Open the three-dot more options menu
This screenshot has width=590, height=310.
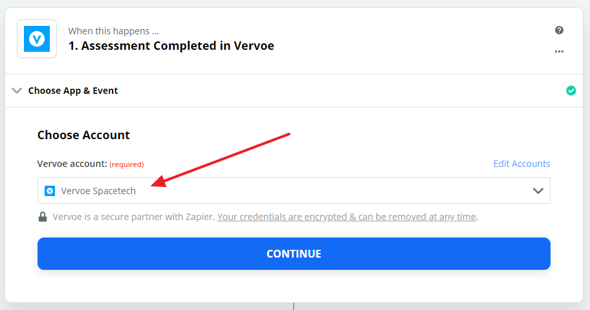coord(559,52)
